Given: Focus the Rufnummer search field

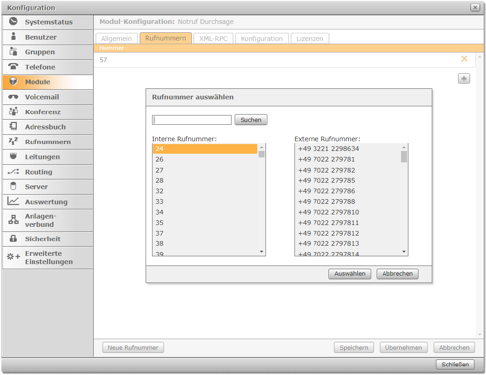Looking at the screenshot, I should (x=192, y=120).
